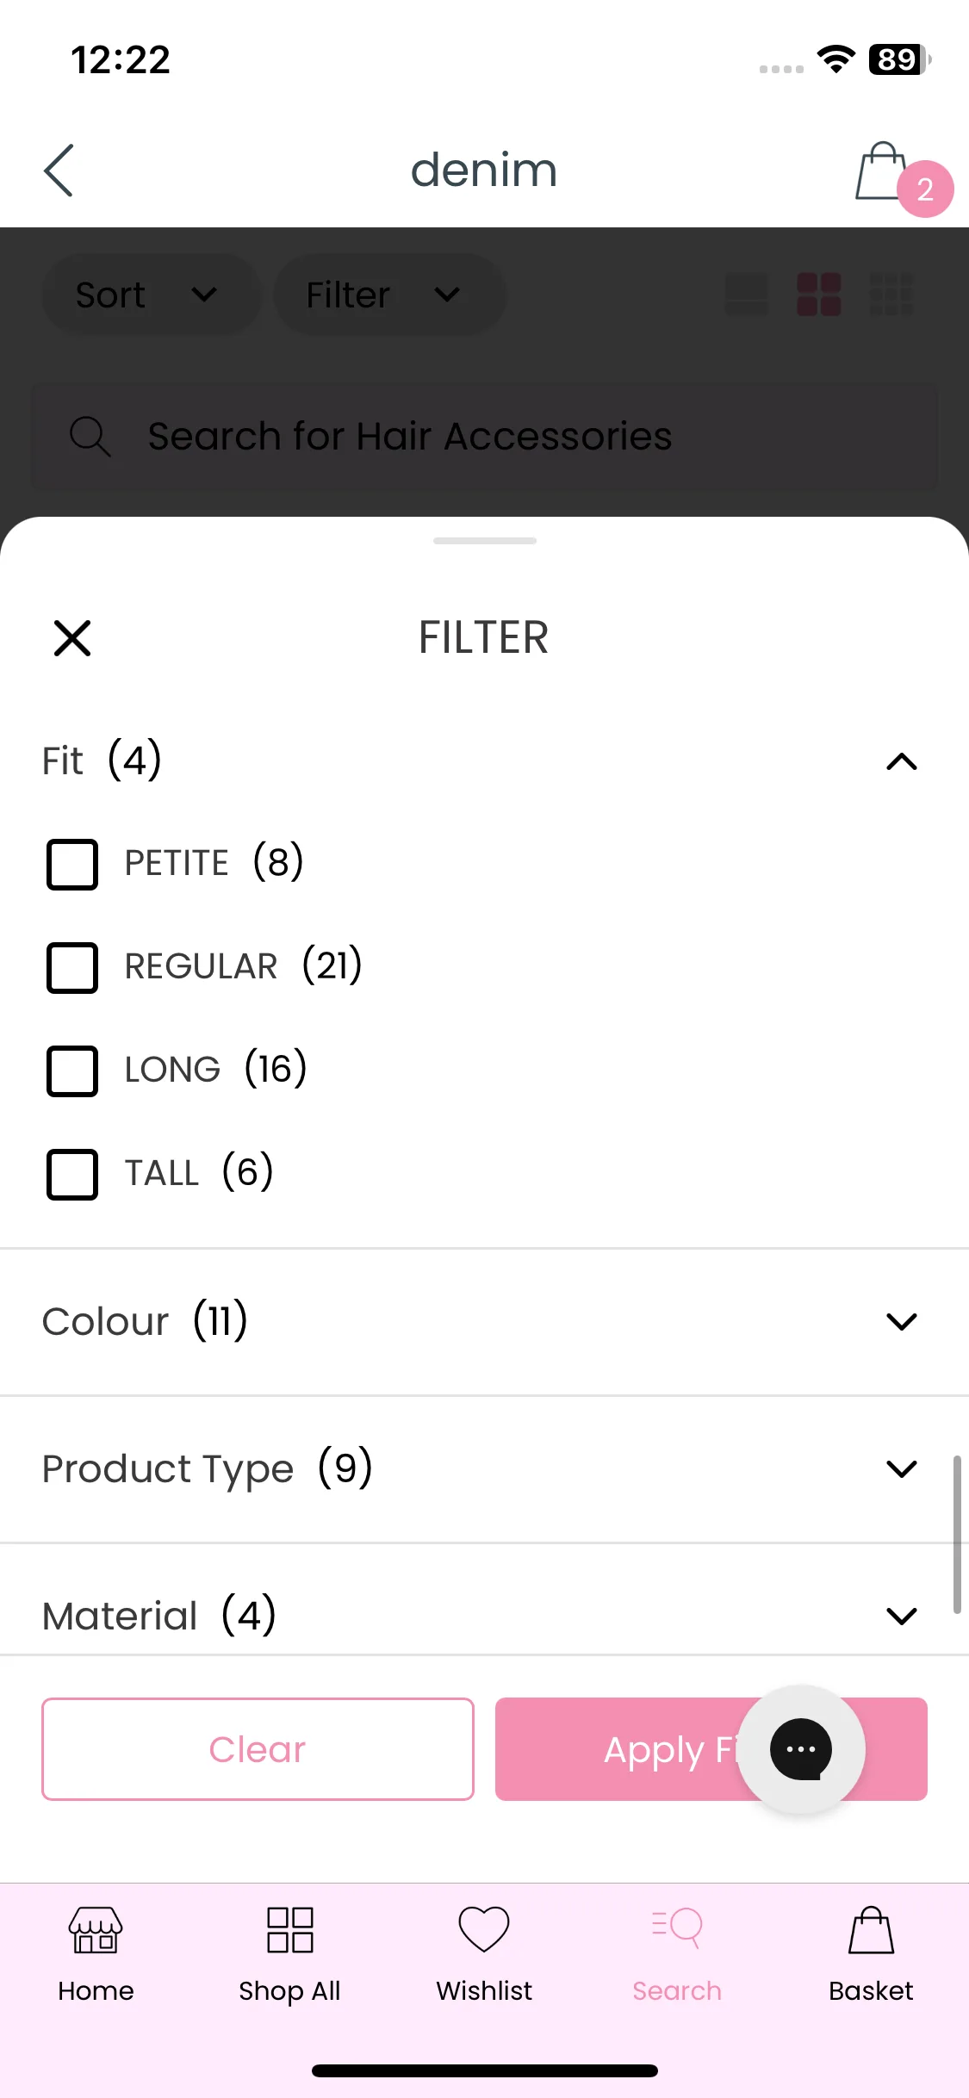Screen dimensions: 969x2098
Task: Clear all selected filters
Action: click(258, 1749)
